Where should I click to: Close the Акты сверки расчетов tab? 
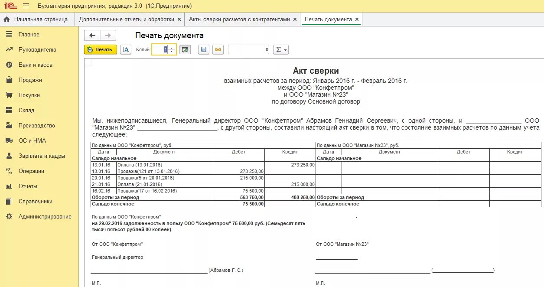point(295,20)
